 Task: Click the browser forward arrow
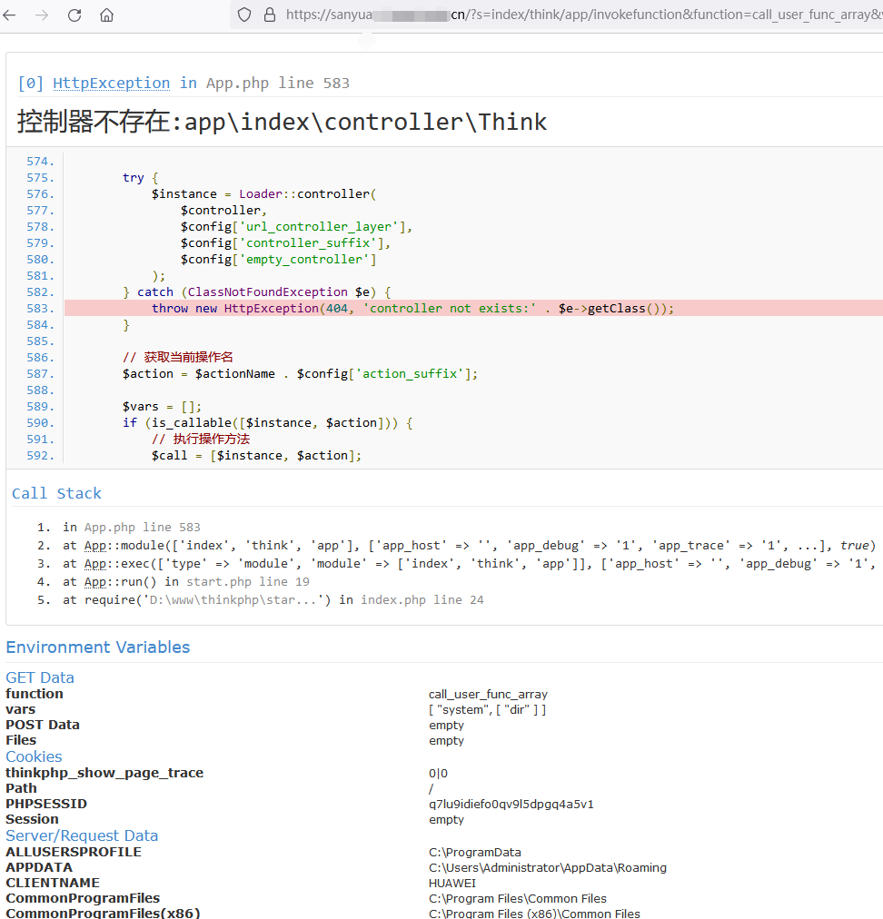pyautogui.click(x=42, y=15)
